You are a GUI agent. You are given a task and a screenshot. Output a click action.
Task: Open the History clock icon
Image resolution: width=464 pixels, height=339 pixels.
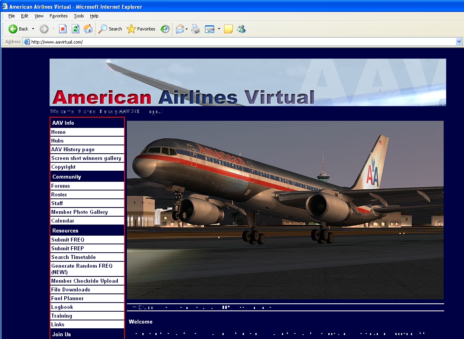click(x=165, y=29)
